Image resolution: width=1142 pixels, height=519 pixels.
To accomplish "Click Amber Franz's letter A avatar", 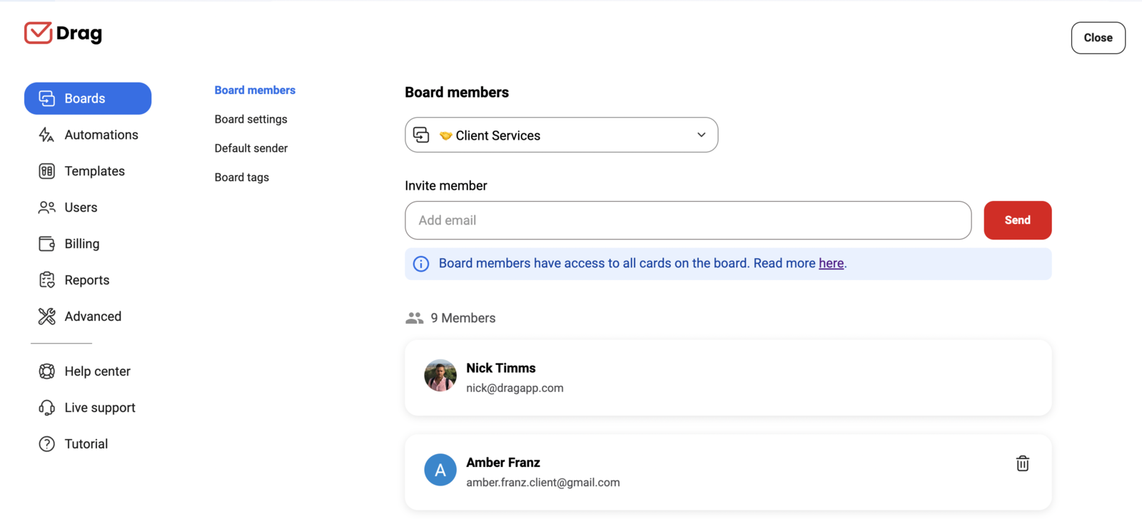I will (440, 470).
